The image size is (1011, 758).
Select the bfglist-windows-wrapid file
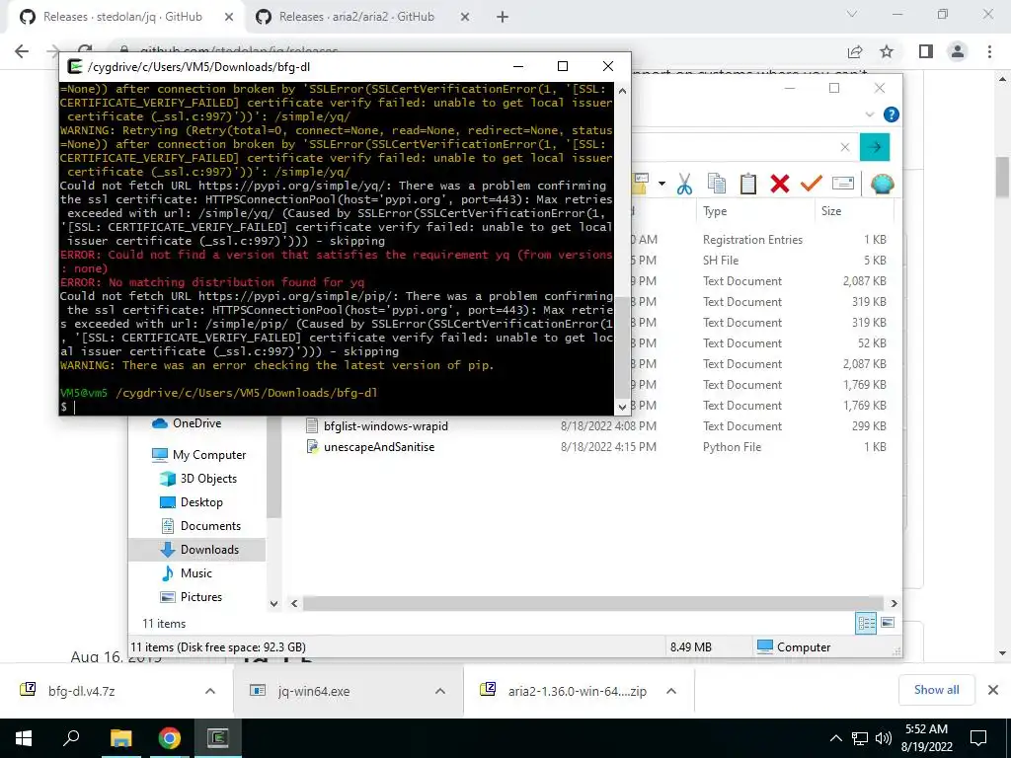pyautogui.click(x=386, y=426)
